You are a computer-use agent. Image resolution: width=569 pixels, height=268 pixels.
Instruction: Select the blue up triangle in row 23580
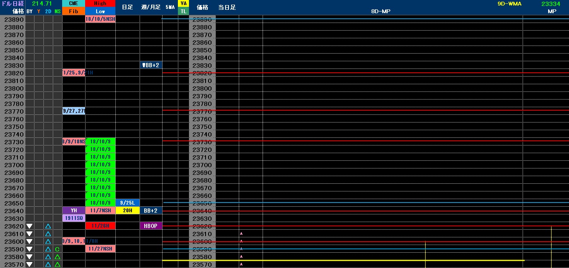(48, 257)
